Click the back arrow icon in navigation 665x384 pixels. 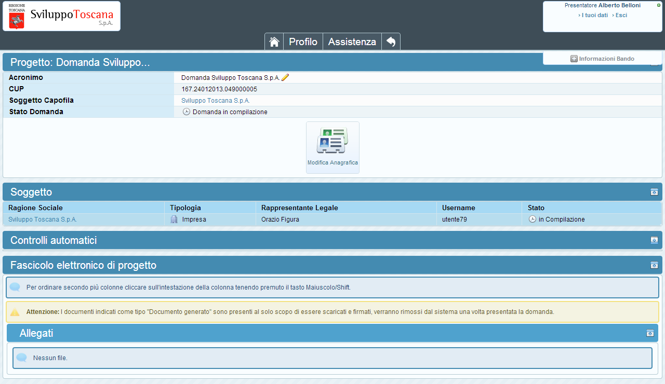pyautogui.click(x=391, y=42)
